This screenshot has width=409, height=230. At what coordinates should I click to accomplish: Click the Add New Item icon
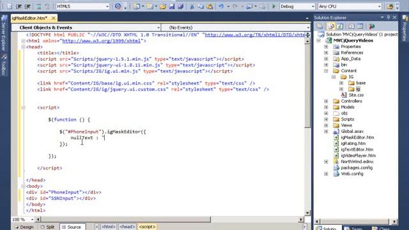click(150, 6)
